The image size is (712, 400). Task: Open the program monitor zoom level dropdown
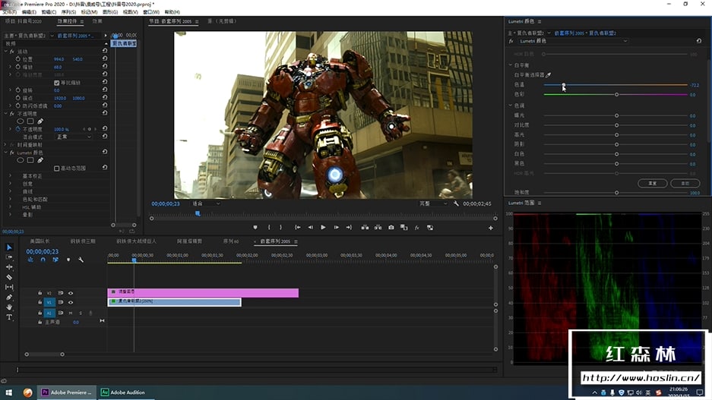coord(206,203)
